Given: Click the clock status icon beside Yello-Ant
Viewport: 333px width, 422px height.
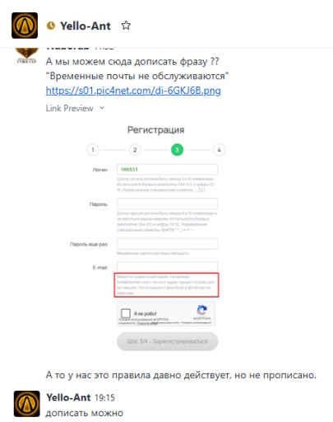Looking at the screenshot, I should (x=51, y=26).
